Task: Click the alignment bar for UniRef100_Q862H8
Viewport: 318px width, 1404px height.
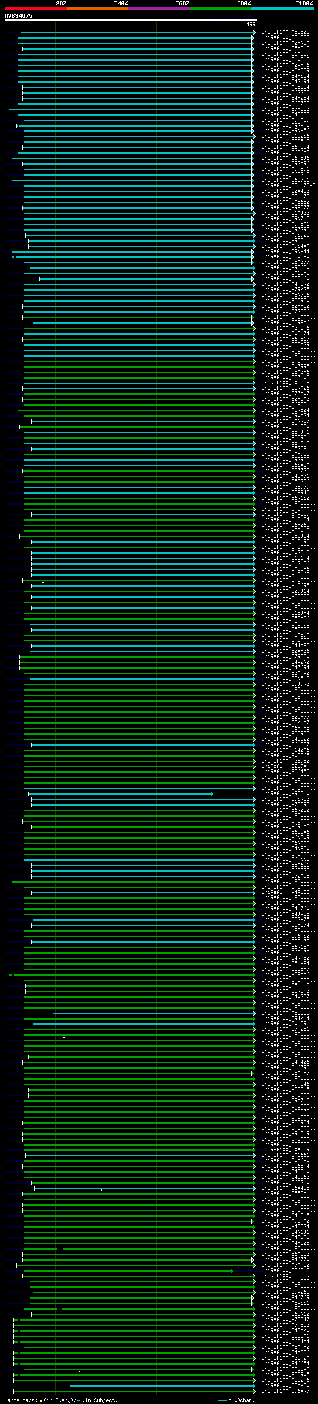Action: coord(128,1271)
